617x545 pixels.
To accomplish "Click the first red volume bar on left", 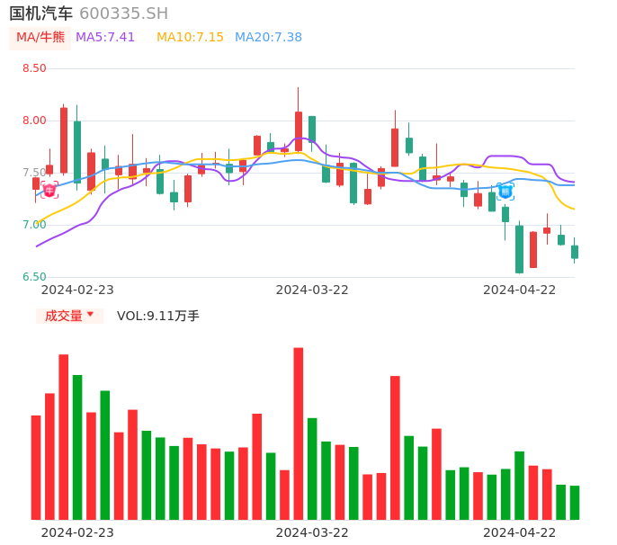I will (36, 467).
